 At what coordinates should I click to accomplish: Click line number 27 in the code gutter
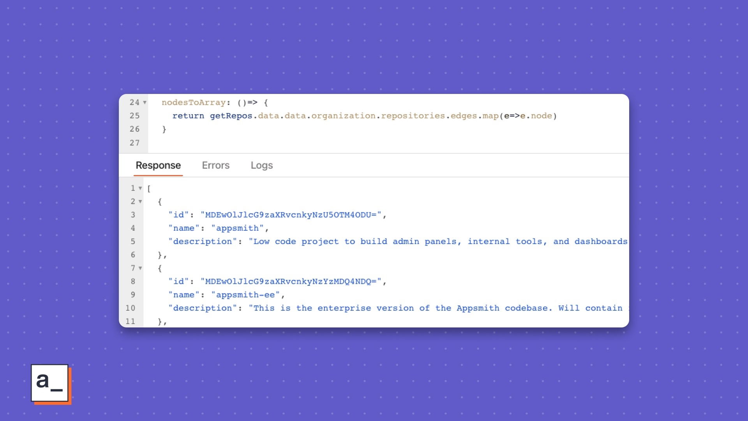click(134, 143)
